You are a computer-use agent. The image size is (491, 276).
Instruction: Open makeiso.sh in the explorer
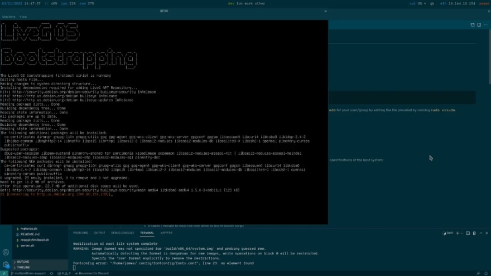[x=29, y=229]
